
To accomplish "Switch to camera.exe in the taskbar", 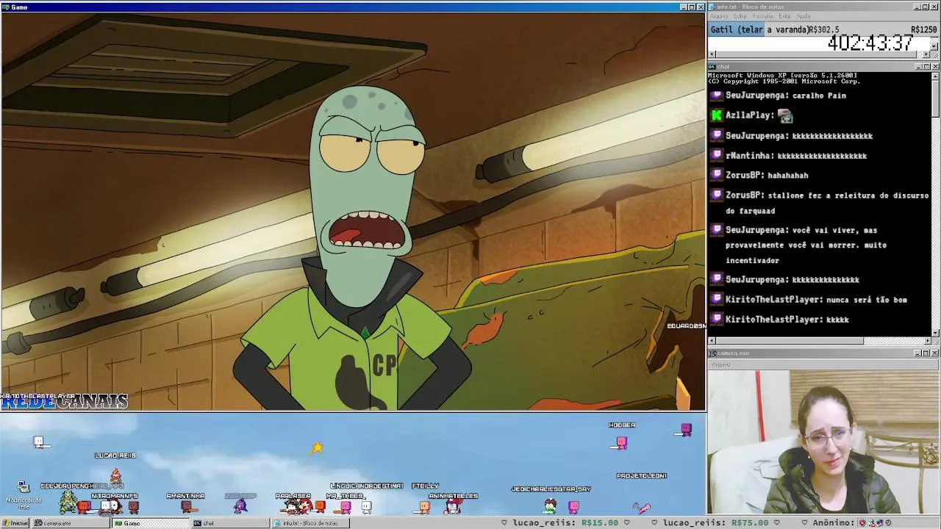I will pos(70,523).
